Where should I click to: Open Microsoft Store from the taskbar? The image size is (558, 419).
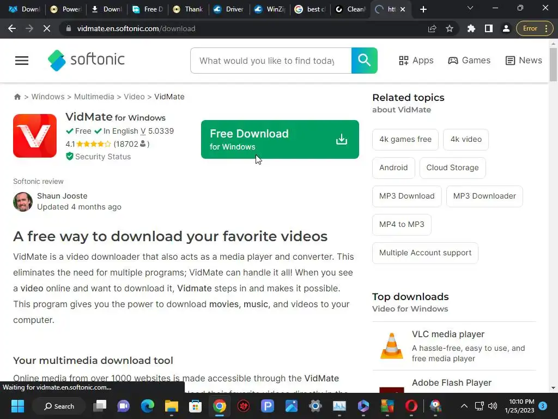[196, 406]
